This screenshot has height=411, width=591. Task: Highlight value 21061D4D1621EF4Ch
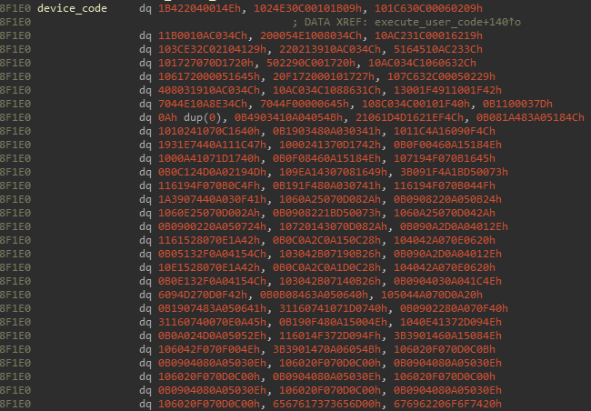[409, 117]
